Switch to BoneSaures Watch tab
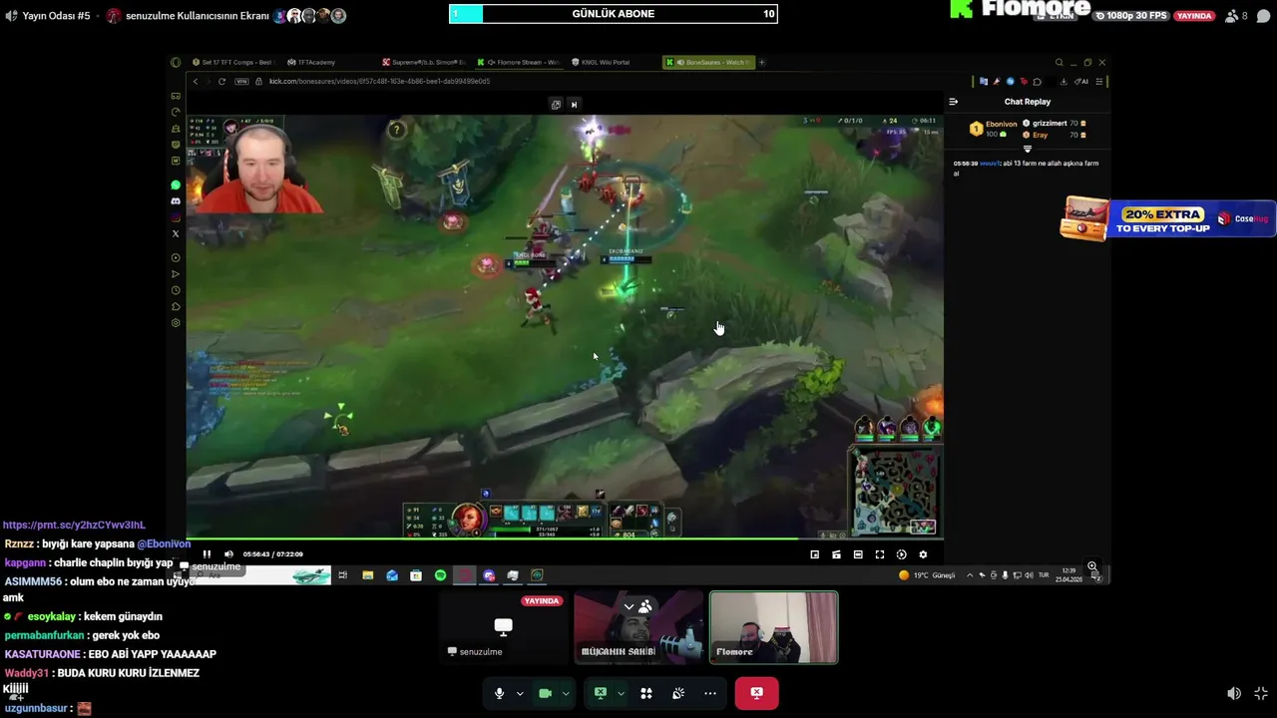Screen dimensions: 1277x718 pyautogui.click(x=708, y=62)
